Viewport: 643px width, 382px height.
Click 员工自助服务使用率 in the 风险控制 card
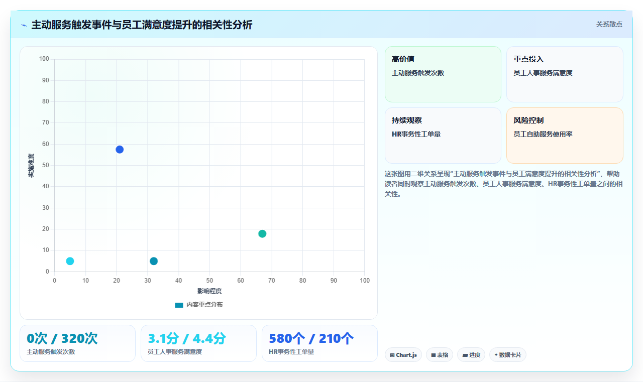[x=543, y=134]
